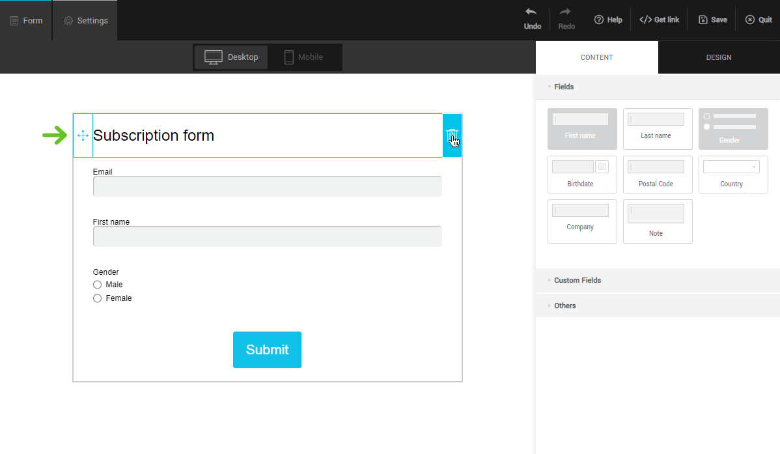
Task: Click the Undo arrow
Action: pos(532,20)
